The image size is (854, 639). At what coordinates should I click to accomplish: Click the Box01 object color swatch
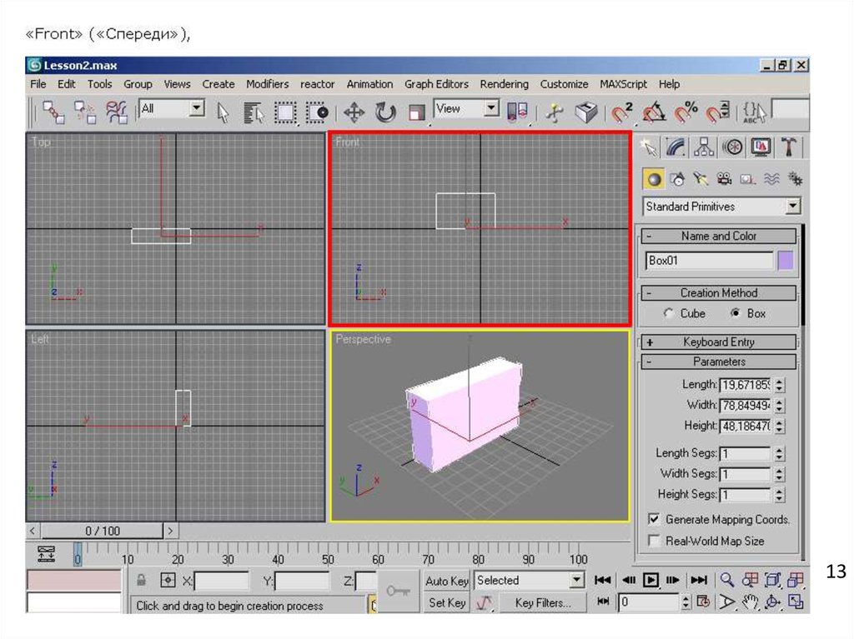[x=786, y=261]
